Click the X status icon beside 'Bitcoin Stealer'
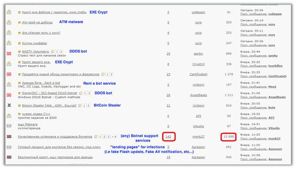The image size is (296, 169). [9, 105]
